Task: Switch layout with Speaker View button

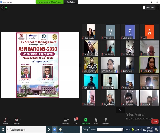Action: (x=149, y=7)
